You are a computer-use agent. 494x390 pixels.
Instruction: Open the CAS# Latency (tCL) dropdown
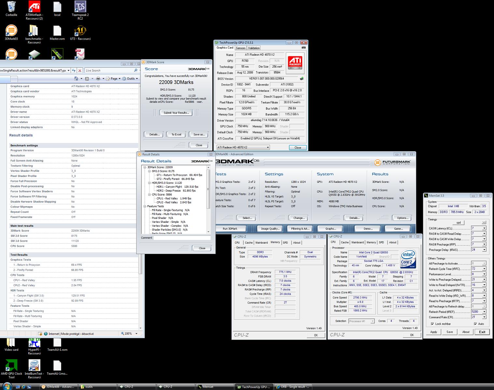[484, 228]
